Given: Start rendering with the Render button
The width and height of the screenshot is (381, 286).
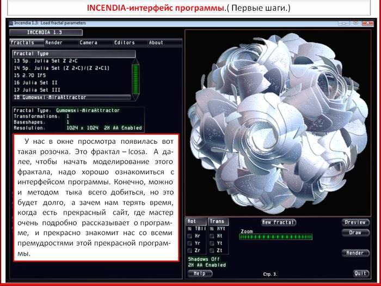Looking at the screenshot, I should coord(355,253).
